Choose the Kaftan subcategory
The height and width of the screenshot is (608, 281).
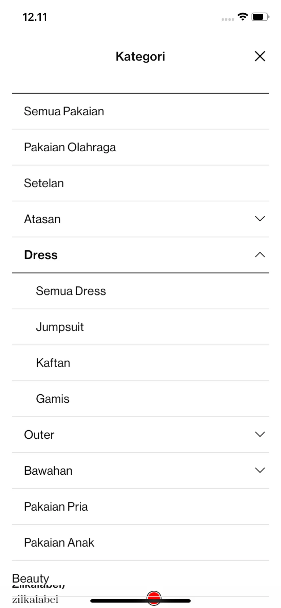tap(140, 363)
